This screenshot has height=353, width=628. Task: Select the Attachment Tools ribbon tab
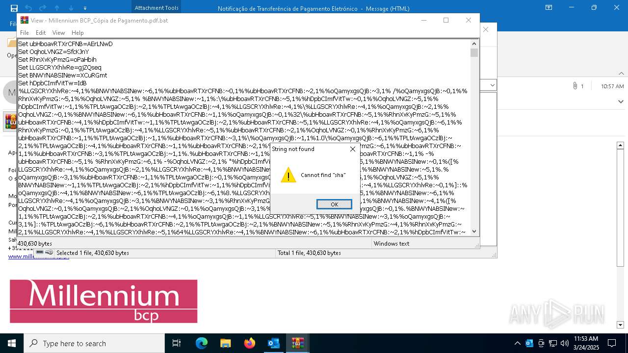157,8
